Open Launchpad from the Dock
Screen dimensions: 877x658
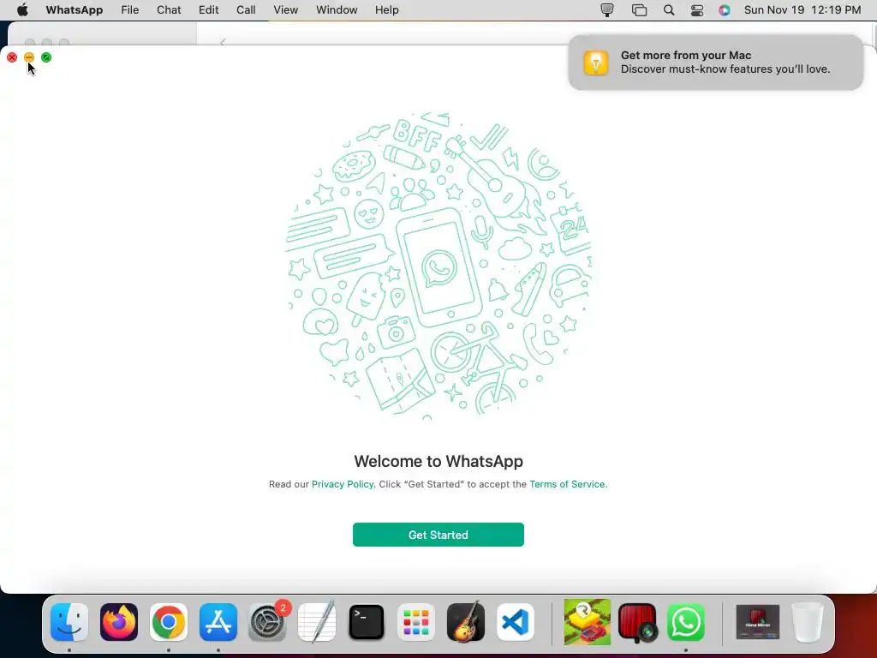tap(416, 622)
